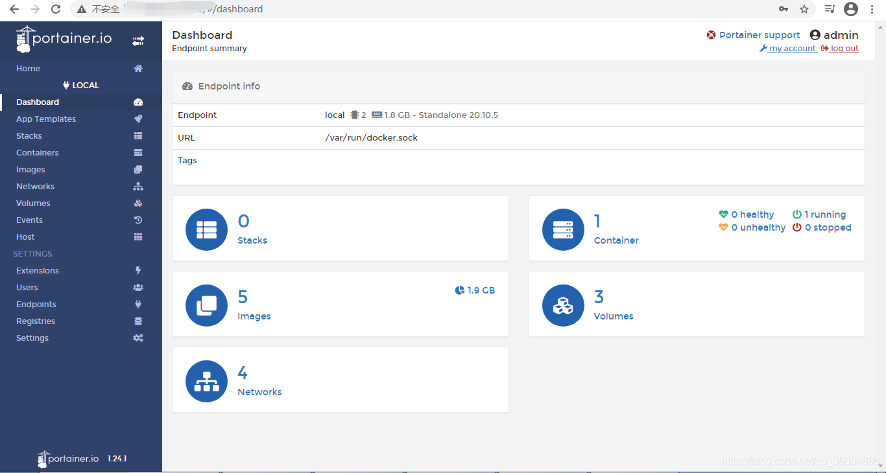Click the large Container circle icon

(563, 229)
